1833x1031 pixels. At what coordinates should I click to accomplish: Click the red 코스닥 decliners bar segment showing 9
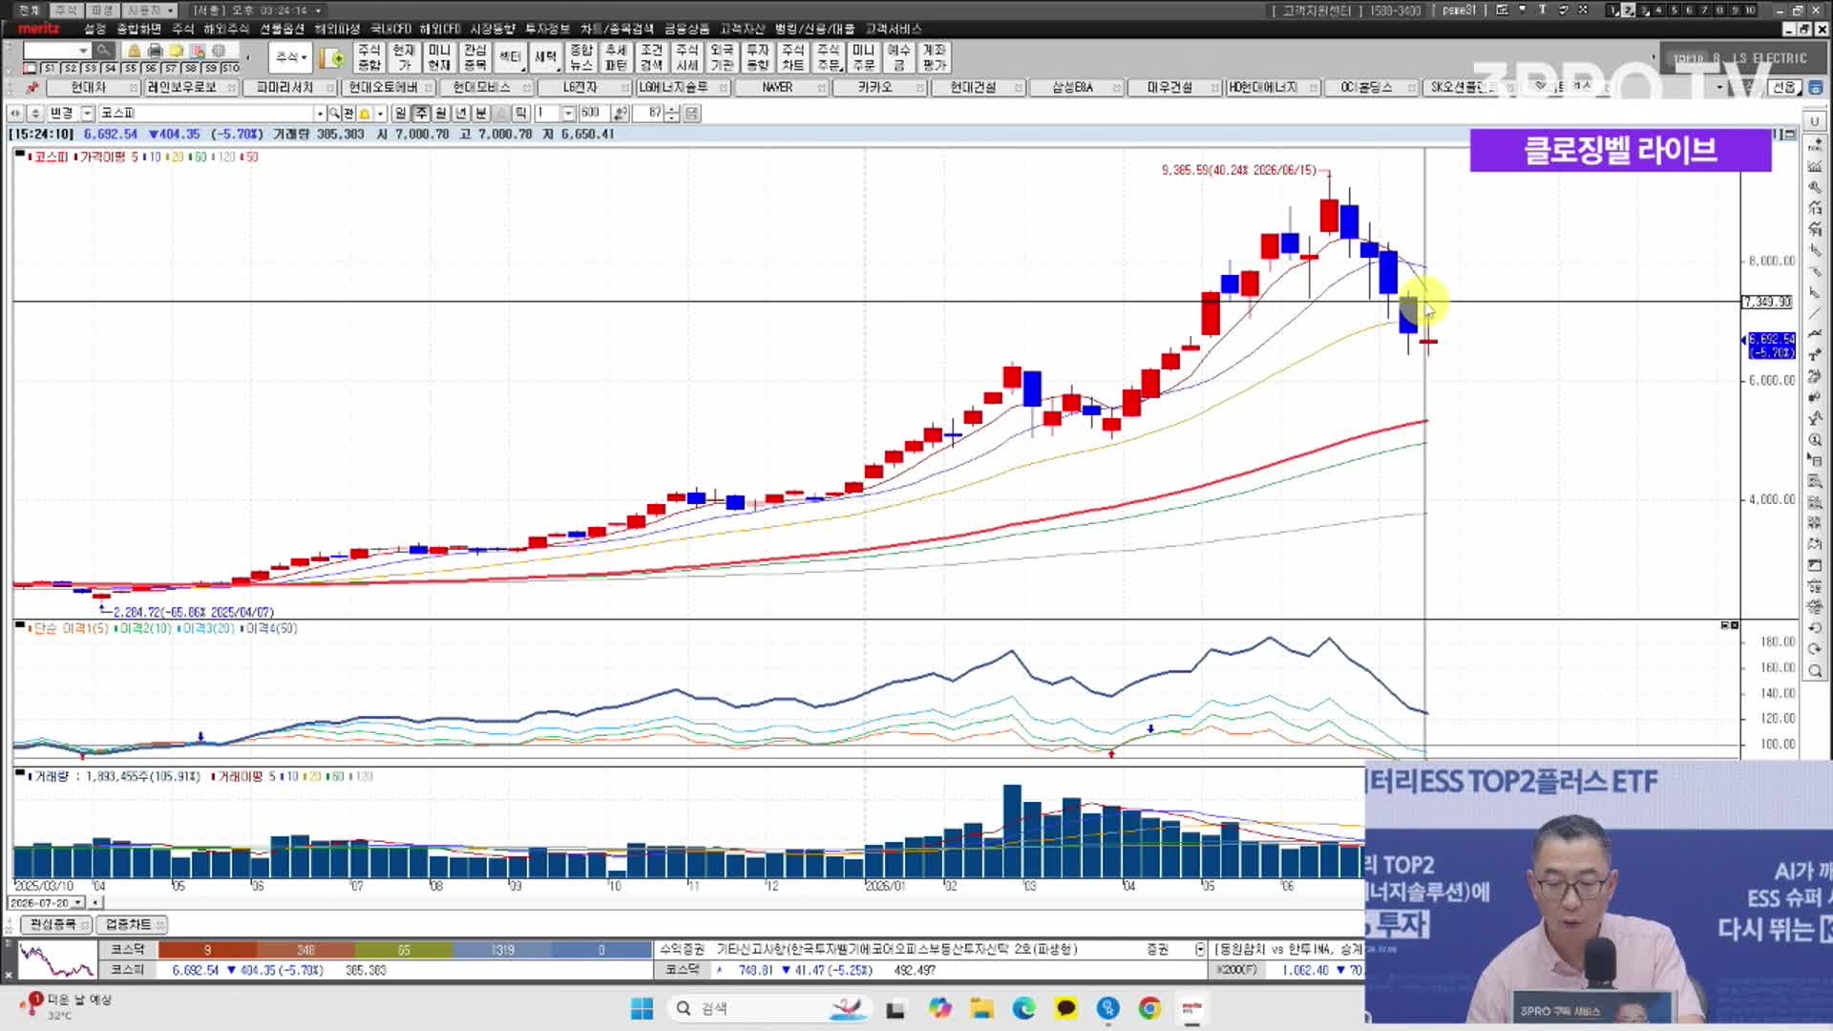(x=207, y=950)
